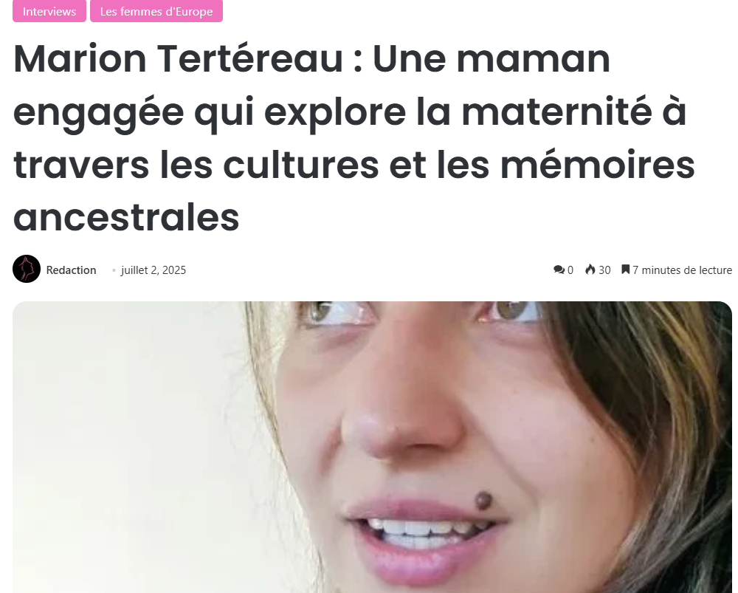The image size is (738, 593).
Task: Click the bookmark reading time icon
Action: pos(626,270)
